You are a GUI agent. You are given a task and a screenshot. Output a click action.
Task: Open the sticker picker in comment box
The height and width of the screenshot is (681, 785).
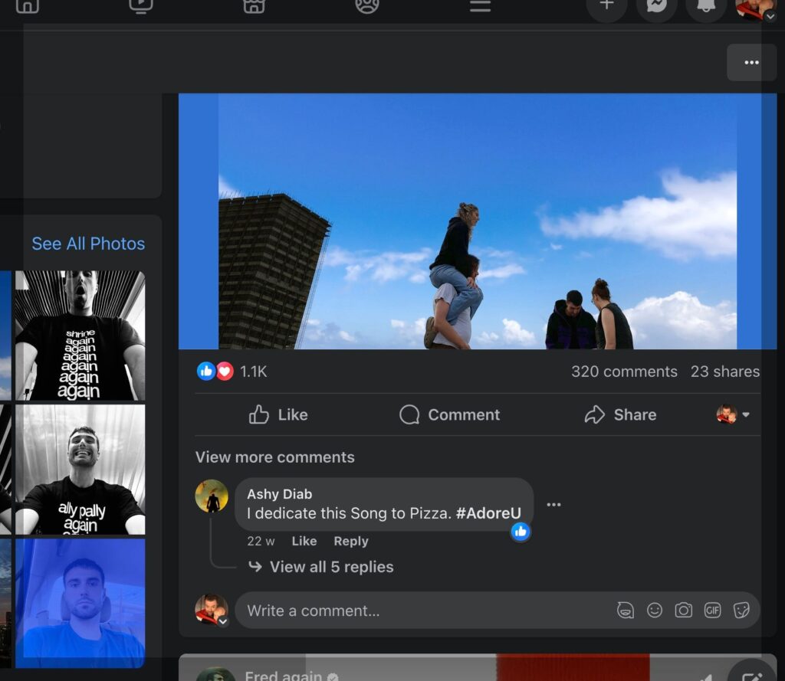[x=741, y=611]
